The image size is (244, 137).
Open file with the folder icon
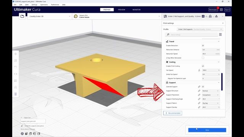[x=22, y=16]
